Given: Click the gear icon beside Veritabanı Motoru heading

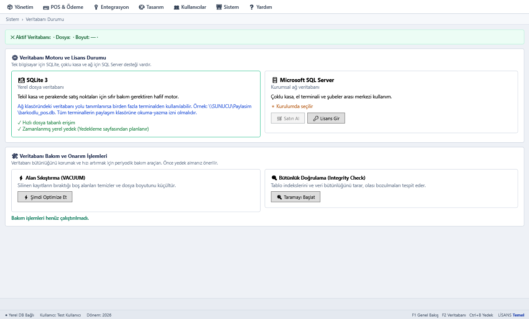Looking at the screenshot, I should point(15,58).
